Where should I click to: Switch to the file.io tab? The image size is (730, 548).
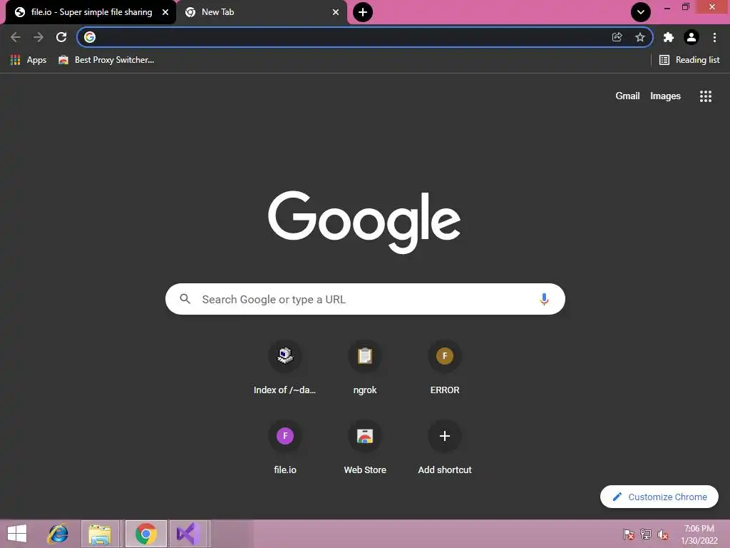(91, 12)
